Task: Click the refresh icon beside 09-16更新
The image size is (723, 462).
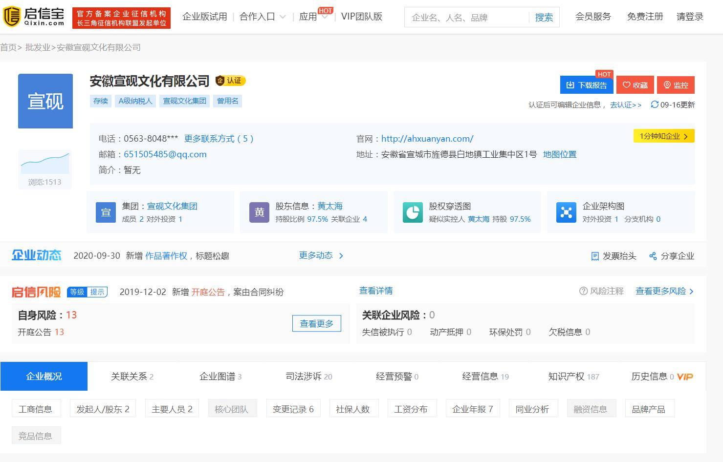Action: (x=654, y=105)
